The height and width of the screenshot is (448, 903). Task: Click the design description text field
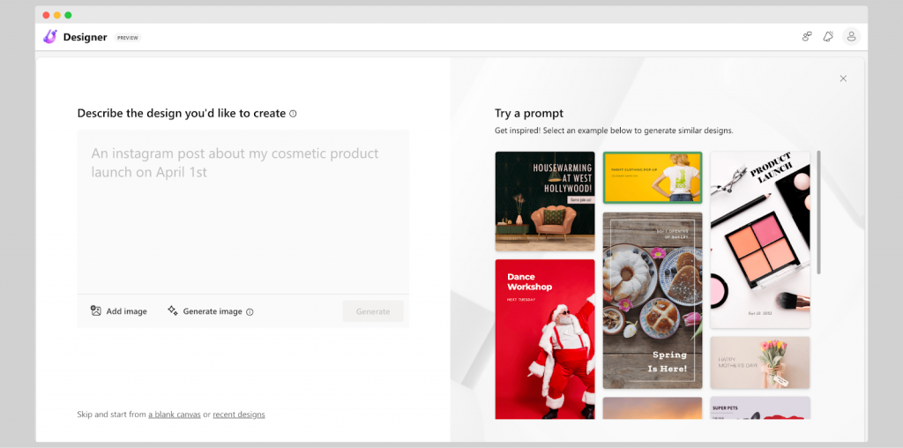243,210
